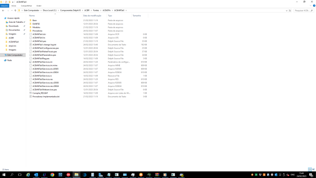Screen dimensions: 316x178
Task: Select Área de Trabalho in the navigation pane
Action: [16, 22]
